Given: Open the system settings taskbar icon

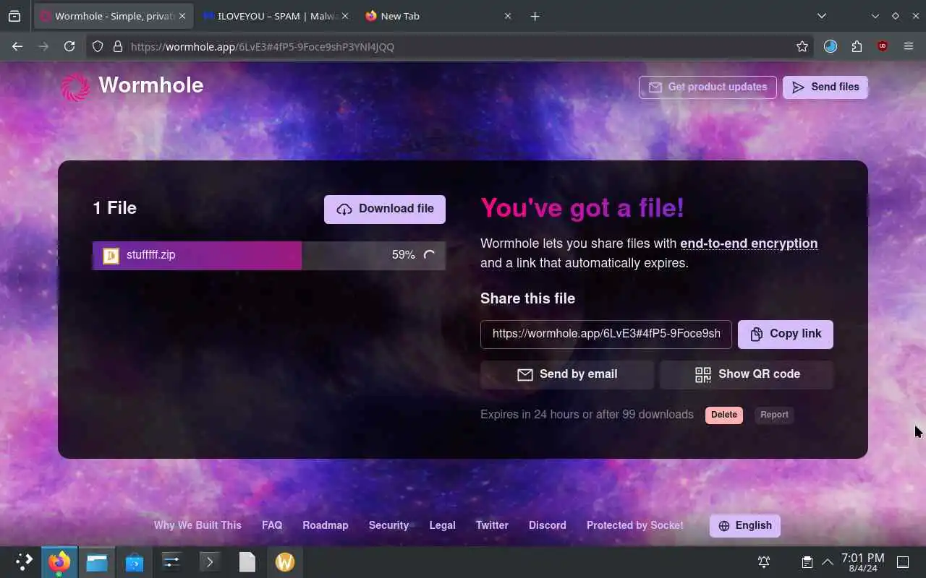Looking at the screenshot, I should pyautogui.click(x=172, y=562).
